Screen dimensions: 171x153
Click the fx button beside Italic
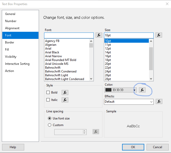[x=65, y=100]
